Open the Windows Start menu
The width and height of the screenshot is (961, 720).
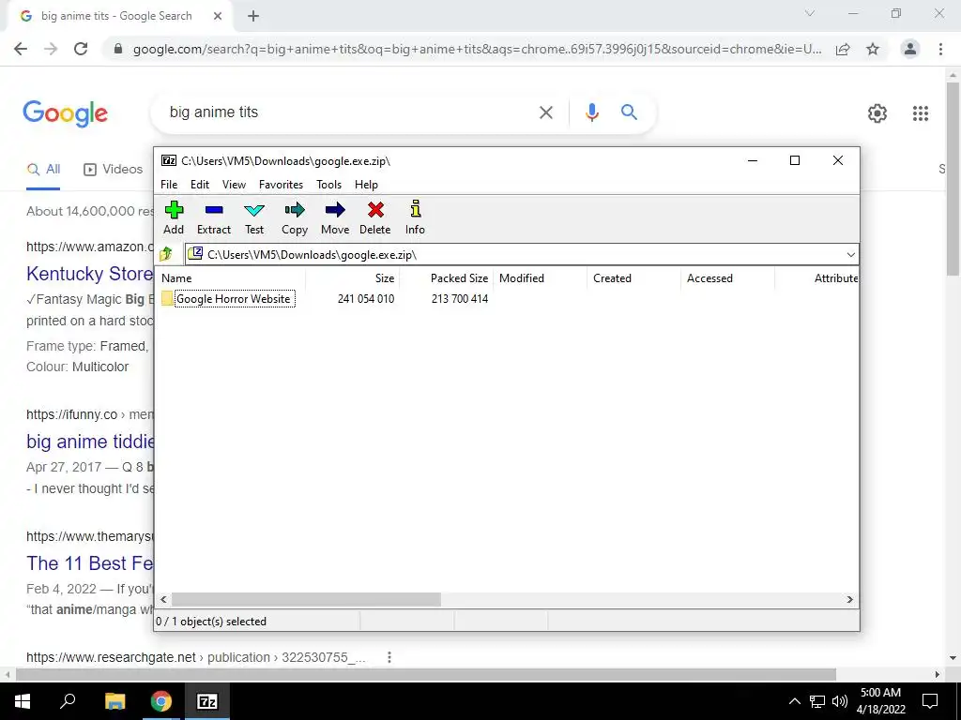click(x=23, y=701)
